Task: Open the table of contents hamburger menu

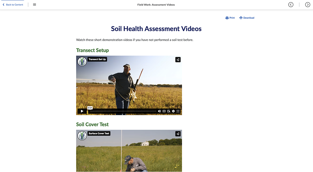Action: tap(34, 5)
